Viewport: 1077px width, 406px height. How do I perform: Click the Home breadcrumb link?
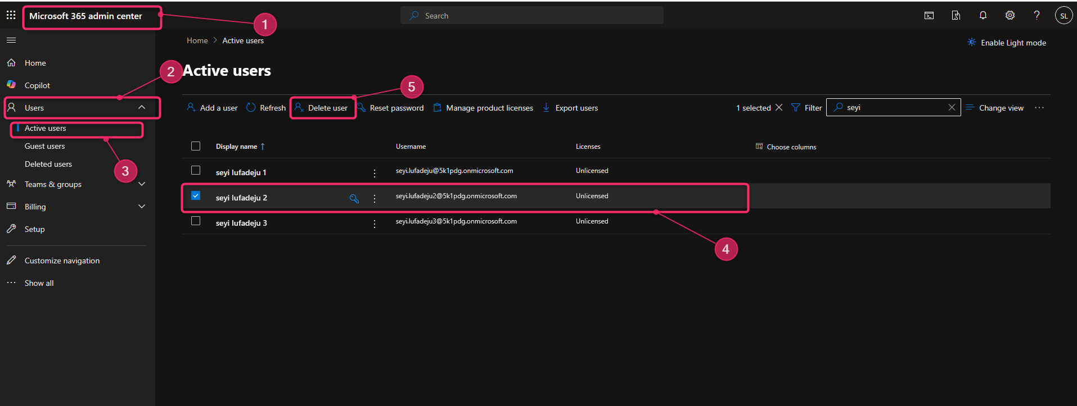[x=197, y=40]
